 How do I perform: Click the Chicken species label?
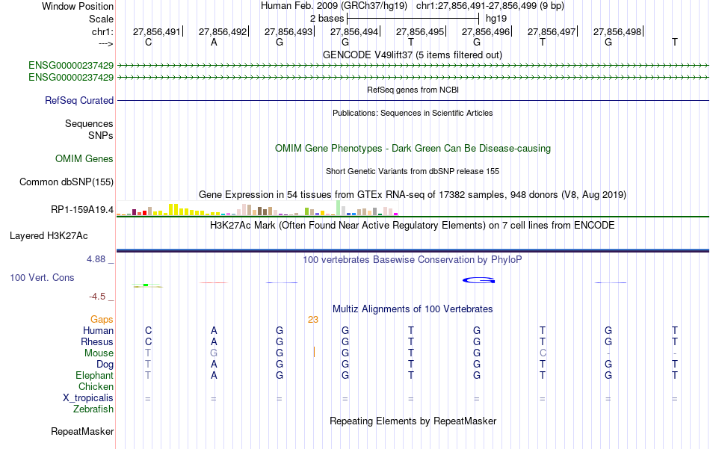96,386
